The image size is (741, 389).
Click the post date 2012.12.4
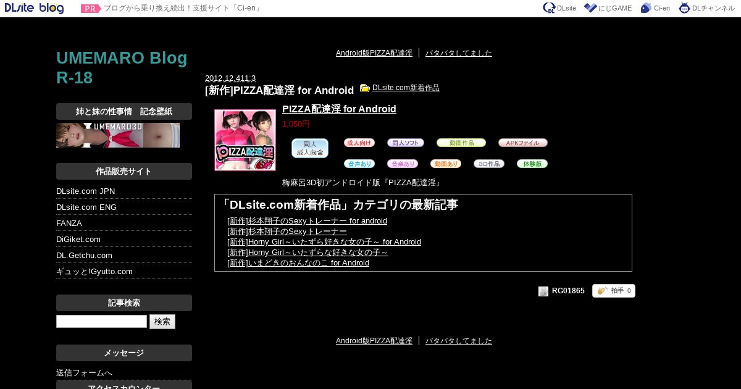pos(230,78)
